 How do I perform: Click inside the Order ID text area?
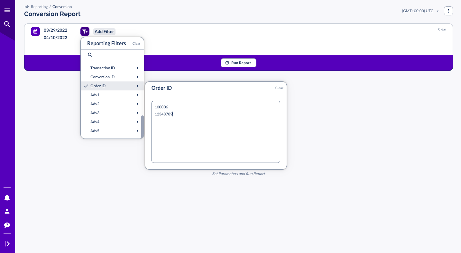pyautogui.click(x=216, y=132)
